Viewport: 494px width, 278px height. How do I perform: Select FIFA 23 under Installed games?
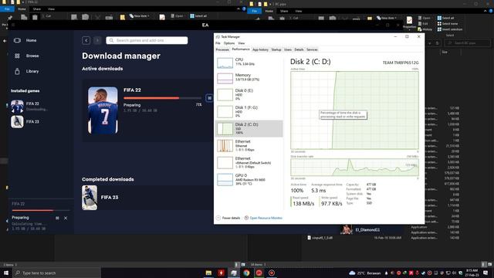pos(25,122)
